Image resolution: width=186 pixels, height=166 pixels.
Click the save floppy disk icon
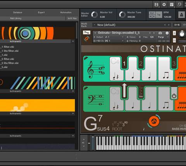[x=157, y=5]
